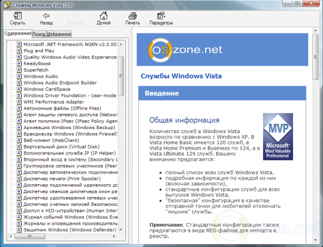Image resolution: width=323 pixels, height=247 pixels.
Task: Open Вспомогательная служба IP (IP Helper)
Action: (70, 153)
